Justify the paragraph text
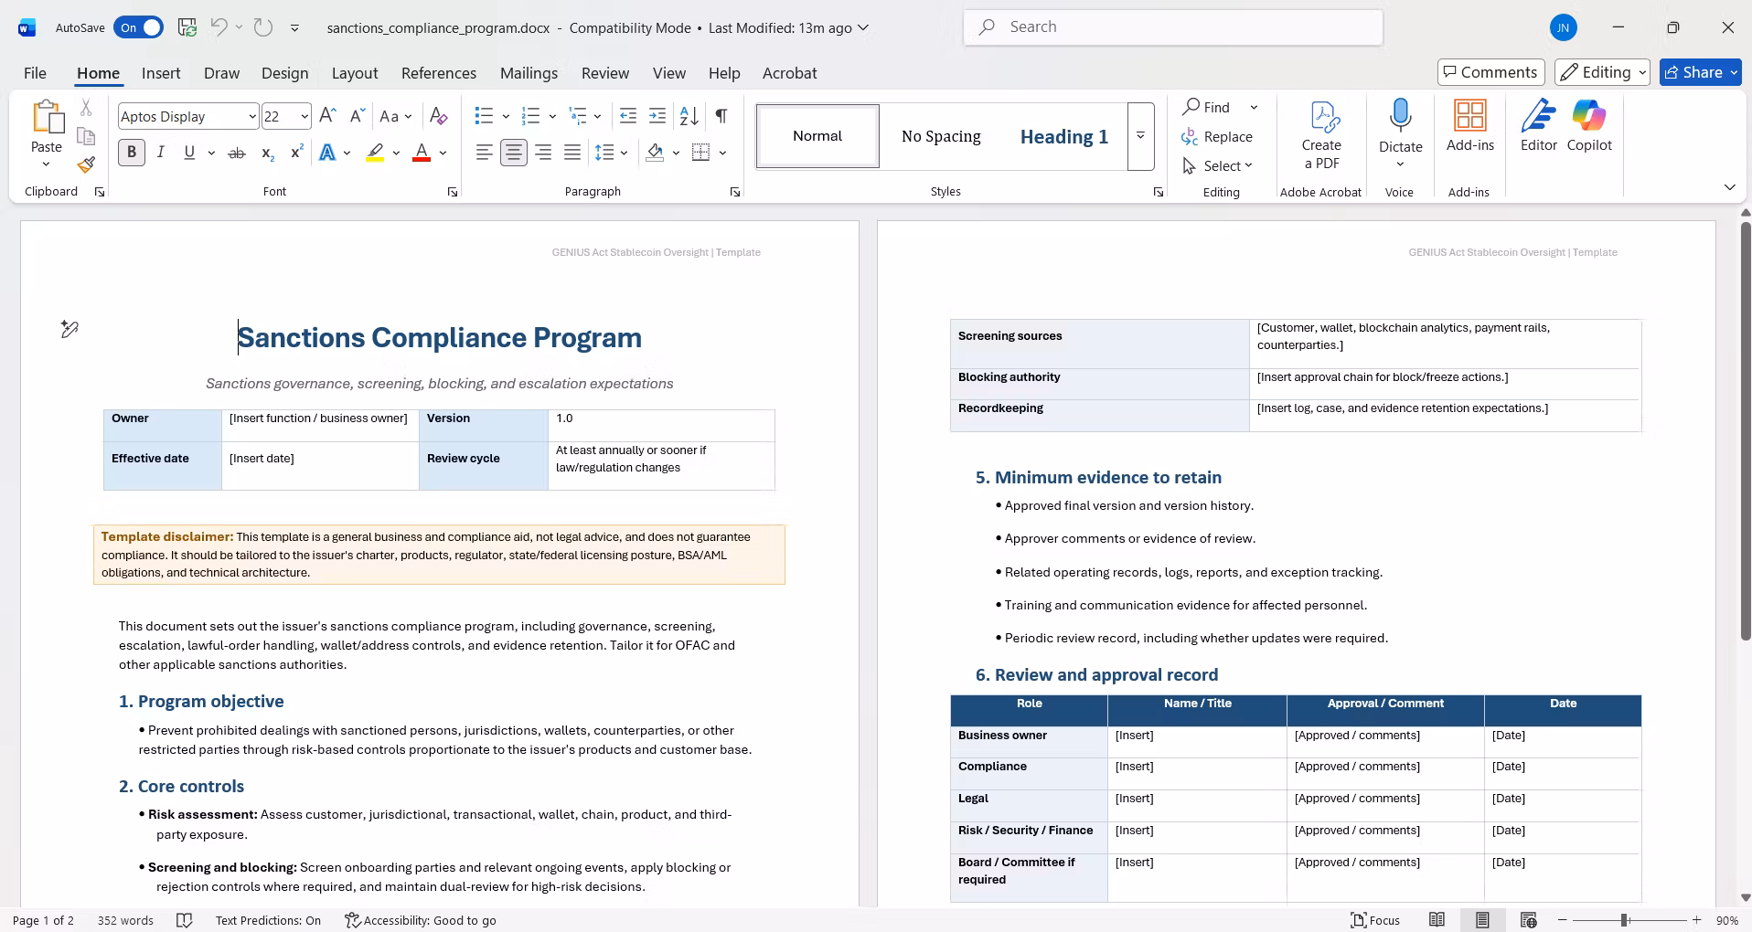1752x932 pixels. pos(572,153)
